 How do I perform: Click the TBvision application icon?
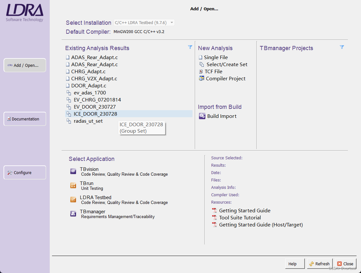(73, 171)
